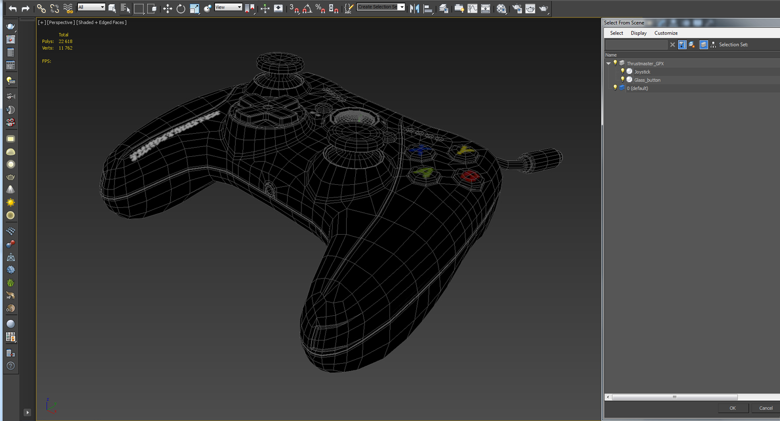Click the Align tool icon
Screen dimensions: 780x421
tap(428, 8)
